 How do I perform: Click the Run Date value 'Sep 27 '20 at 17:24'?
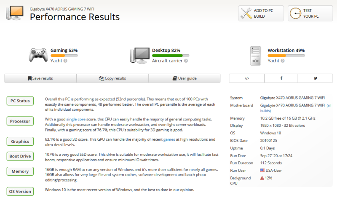[x=276, y=155]
